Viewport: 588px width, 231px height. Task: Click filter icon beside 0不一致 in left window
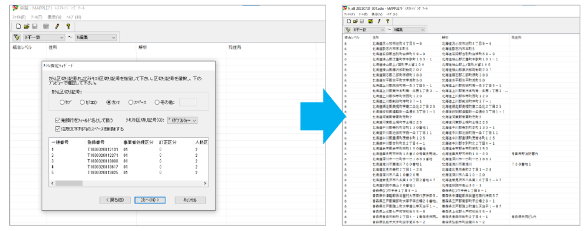click(x=16, y=37)
